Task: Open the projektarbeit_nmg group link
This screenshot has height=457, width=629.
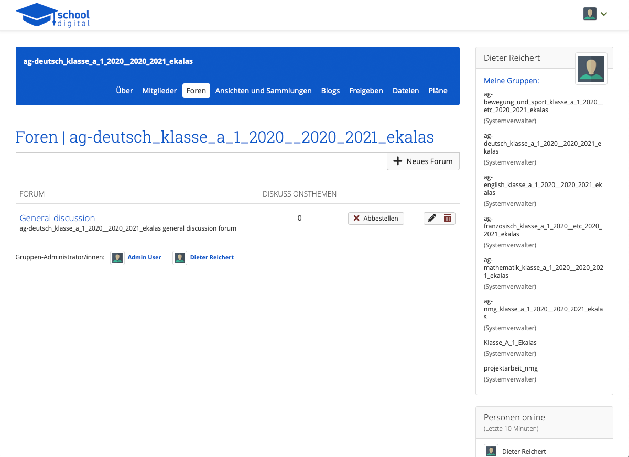Action: click(x=511, y=368)
